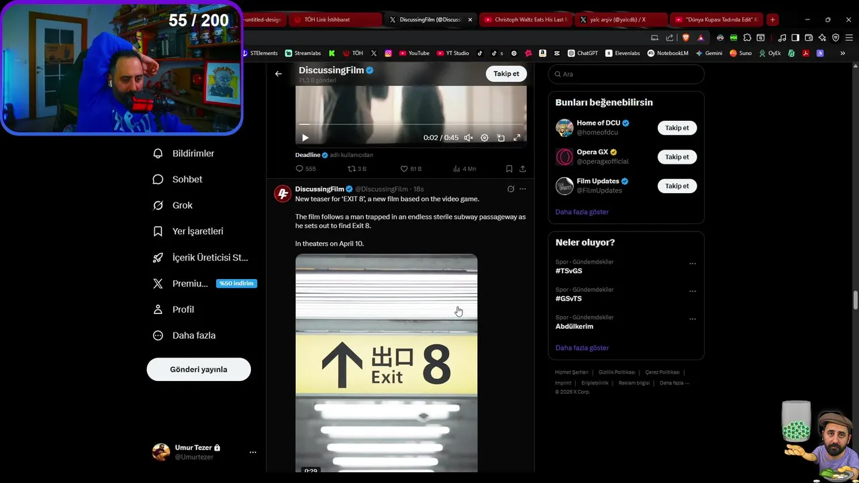Open the EXIT 8 teaser video thumbnail
859x483 pixels.
[387, 363]
